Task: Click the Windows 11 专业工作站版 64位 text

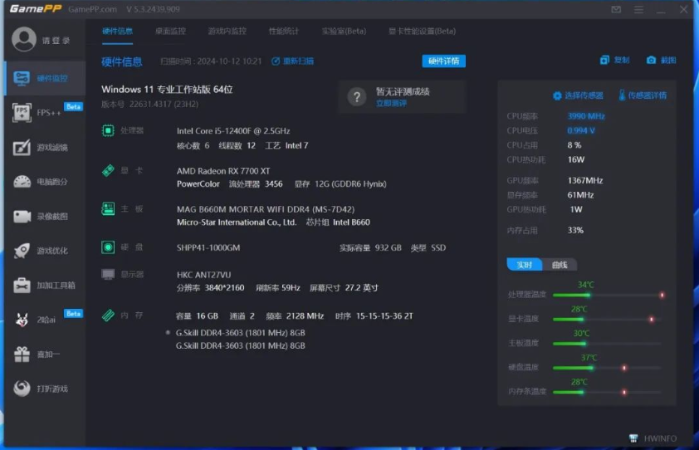Action: tap(167, 89)
